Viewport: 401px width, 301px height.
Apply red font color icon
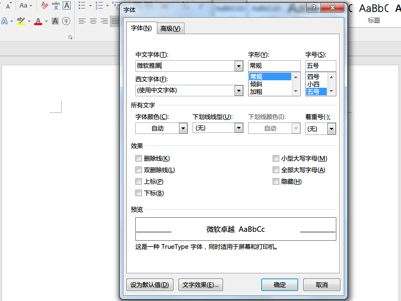(x=38, y=21)
